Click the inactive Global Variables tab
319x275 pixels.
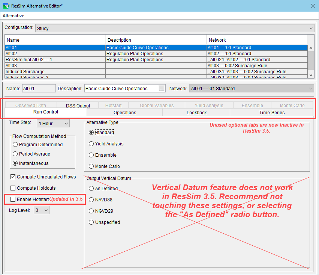coord(157,105)
